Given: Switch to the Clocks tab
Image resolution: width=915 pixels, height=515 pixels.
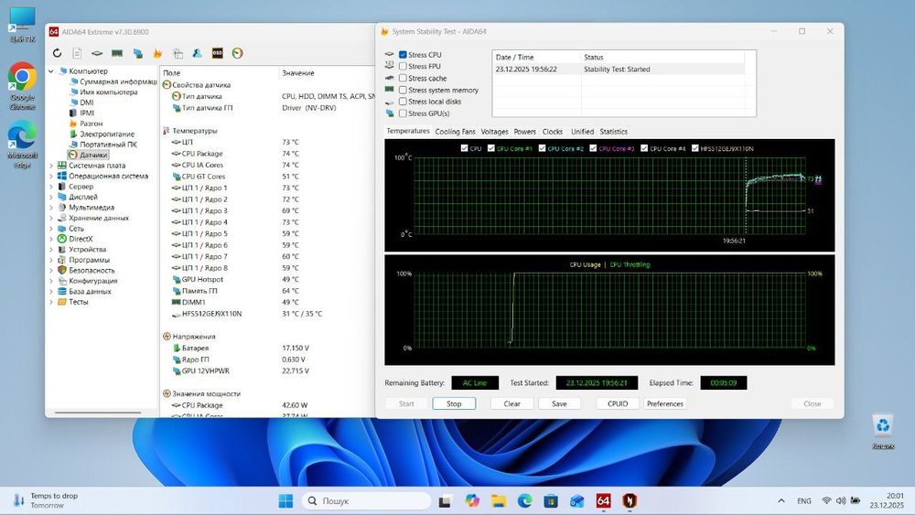Looking at the screenshot, I should [552, 132].
